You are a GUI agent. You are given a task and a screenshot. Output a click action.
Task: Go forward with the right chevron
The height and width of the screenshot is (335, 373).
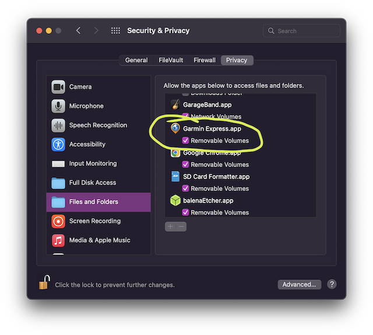(x=96, y=30)
